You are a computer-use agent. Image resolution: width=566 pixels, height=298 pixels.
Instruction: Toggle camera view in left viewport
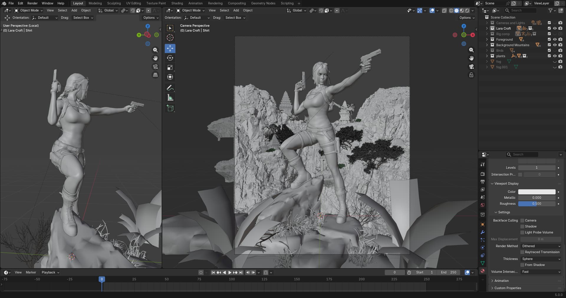(155, 67)
